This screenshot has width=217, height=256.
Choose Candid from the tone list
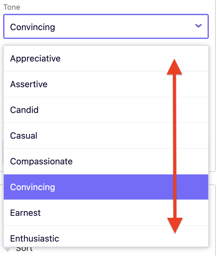tap(24, 110)
